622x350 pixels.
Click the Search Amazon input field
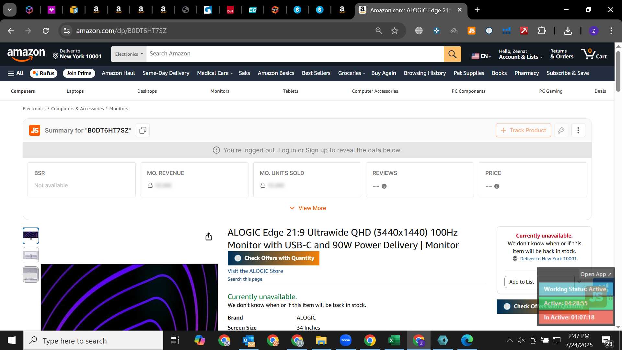[295, 54]
